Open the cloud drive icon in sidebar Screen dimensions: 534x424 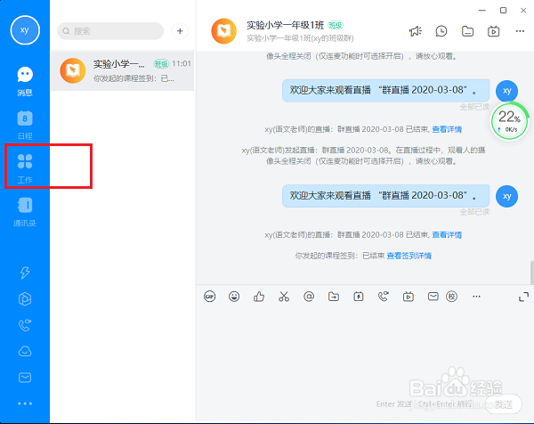coord(25,351)
